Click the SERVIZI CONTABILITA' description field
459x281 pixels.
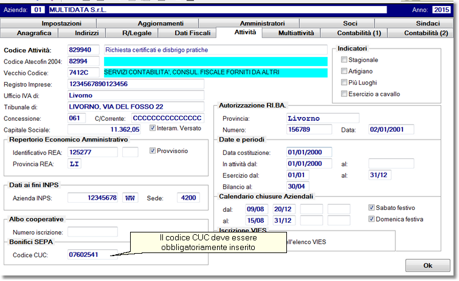[216, 73]
